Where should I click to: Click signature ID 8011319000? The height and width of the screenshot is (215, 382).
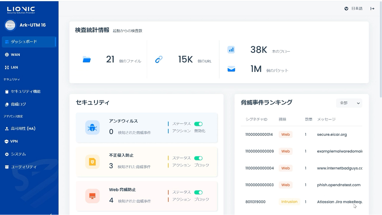255,202
